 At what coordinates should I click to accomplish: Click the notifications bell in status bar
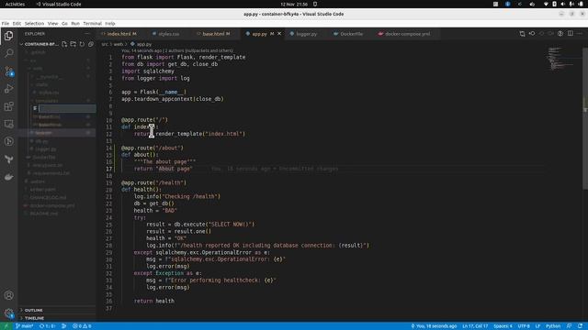[580, 326]
